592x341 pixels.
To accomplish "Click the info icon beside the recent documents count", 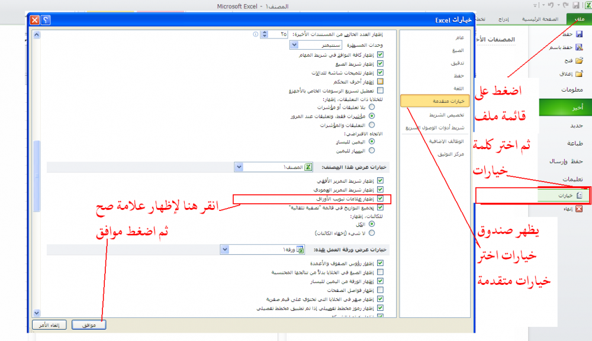I will (256, 34).
